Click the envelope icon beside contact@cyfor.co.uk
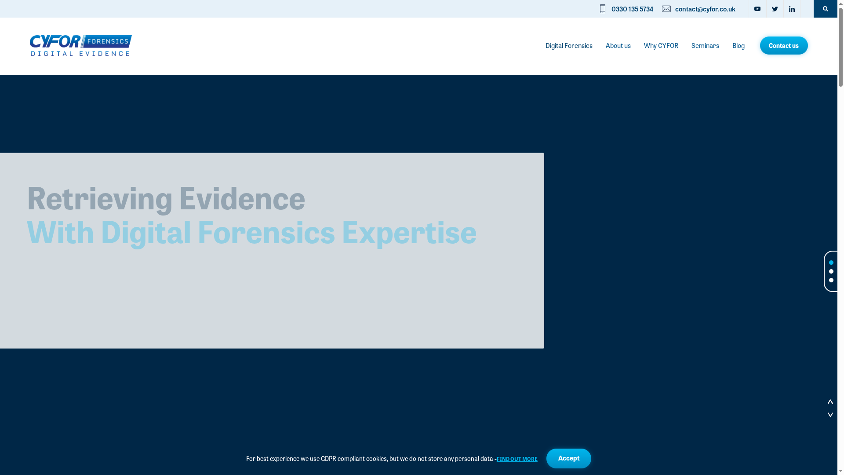 666,9
